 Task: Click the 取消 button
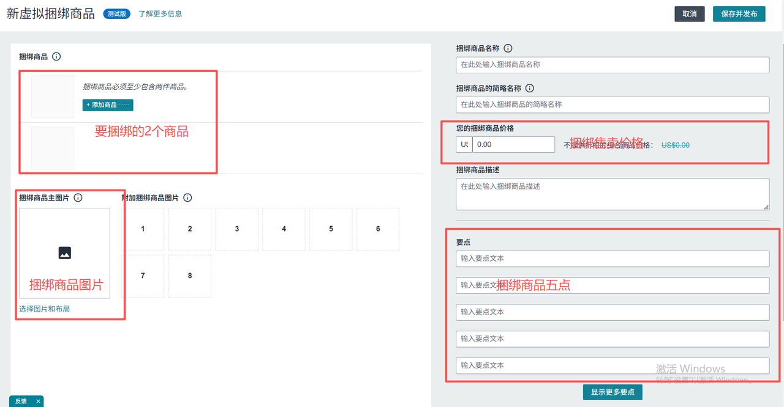pos(689,14)
